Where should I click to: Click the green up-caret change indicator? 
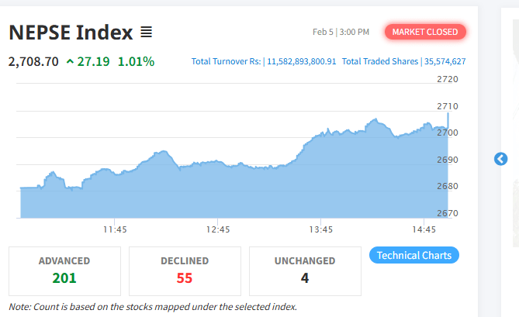click(70, 61)
